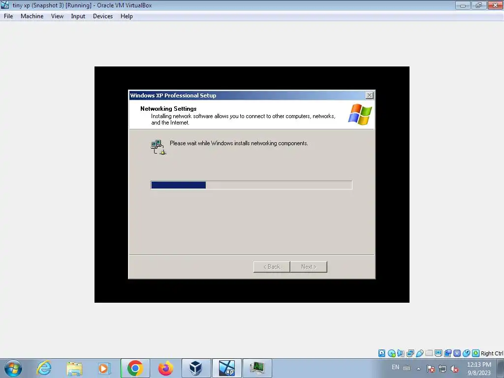Screen dimensions: 504x378
Task: Click the Right Ctrl host key label
Action: 492,353
